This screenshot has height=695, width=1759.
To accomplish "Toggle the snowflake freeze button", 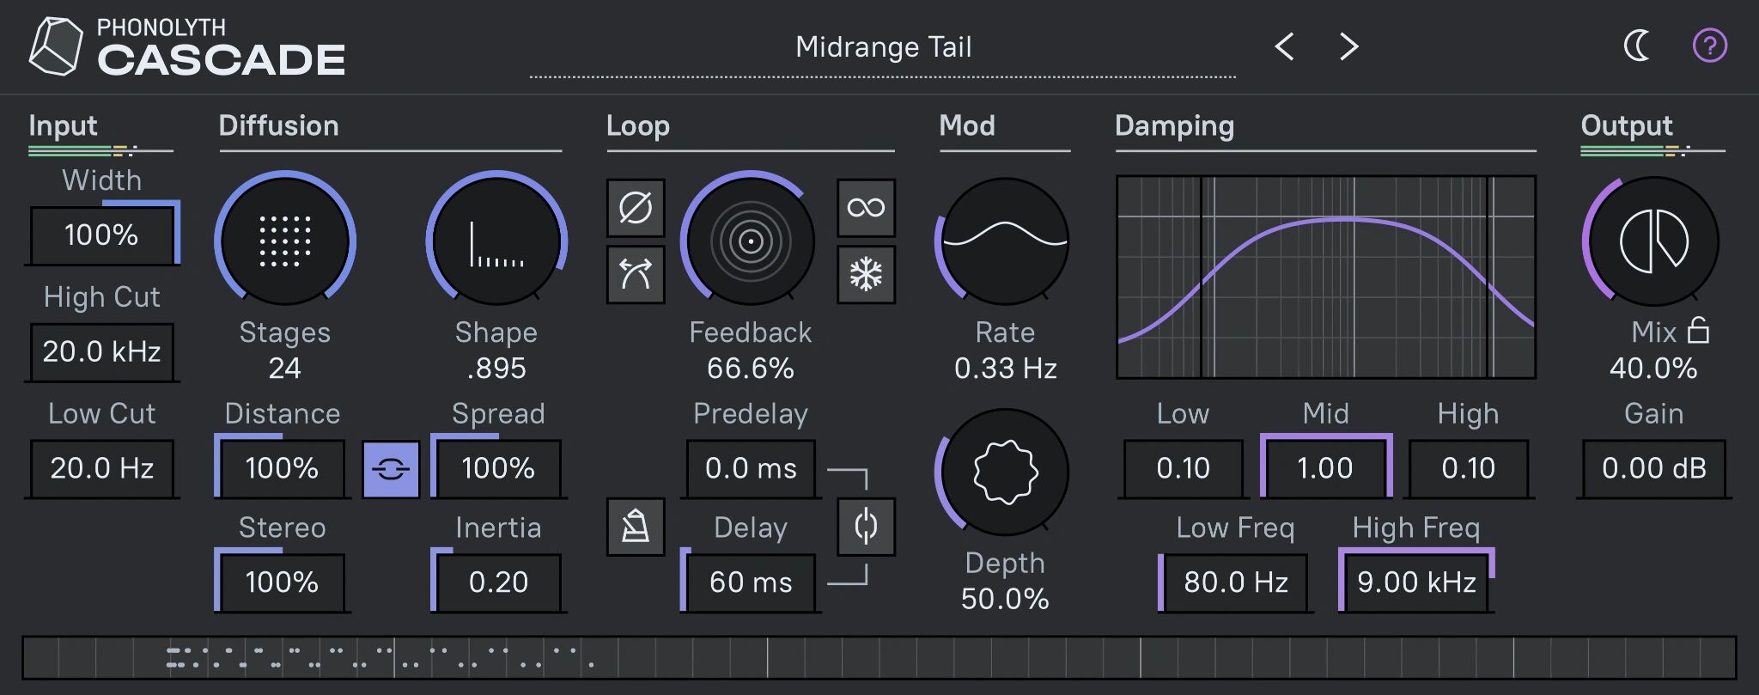I will point(866,275).
